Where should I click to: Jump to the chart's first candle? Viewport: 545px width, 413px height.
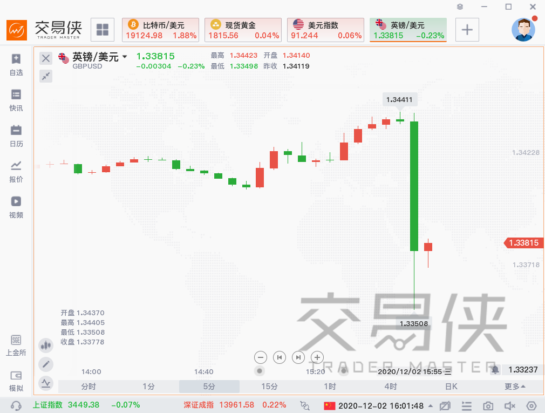pyautogui.click(x=280, y=357)
